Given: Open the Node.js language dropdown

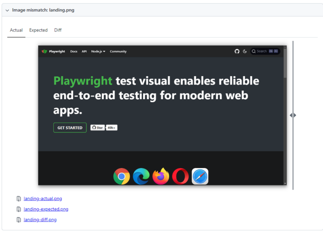Looking at the screenshot, I should pyautogui.click(x=98, y=51).
